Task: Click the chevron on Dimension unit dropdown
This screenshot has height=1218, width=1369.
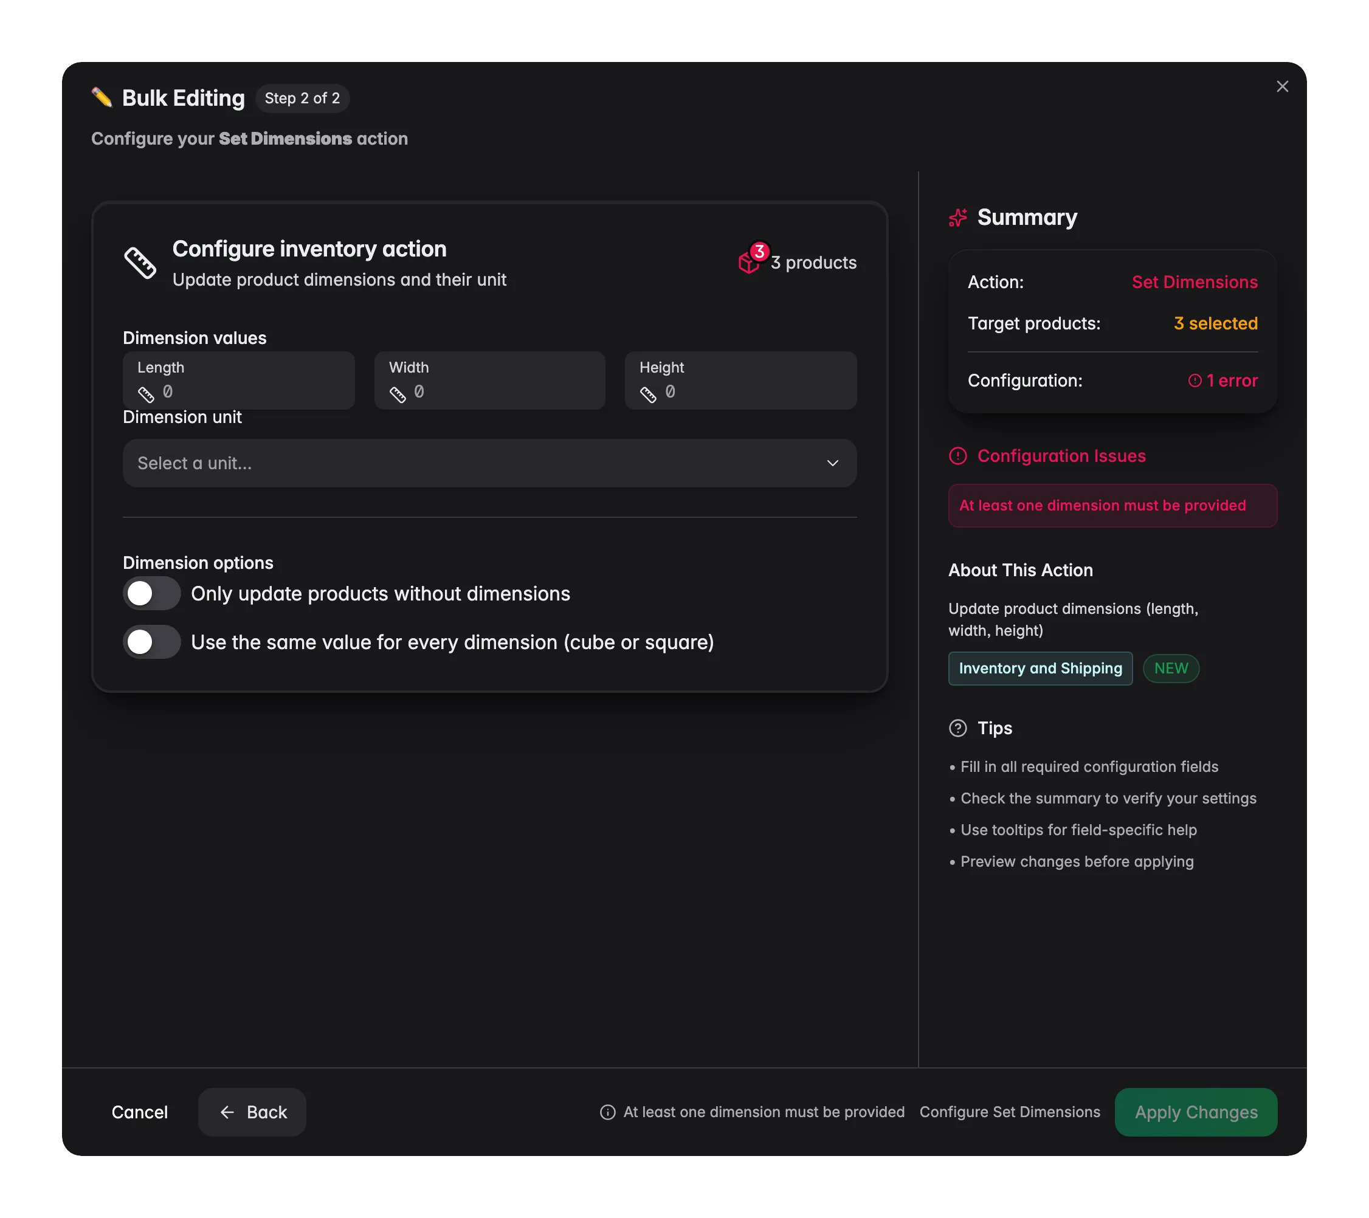Action: tap(832, 463)
